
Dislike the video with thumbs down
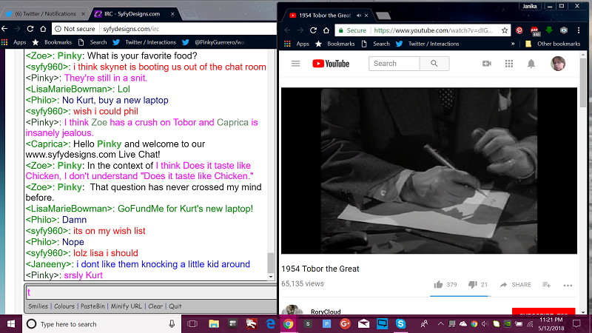(472, 285)
